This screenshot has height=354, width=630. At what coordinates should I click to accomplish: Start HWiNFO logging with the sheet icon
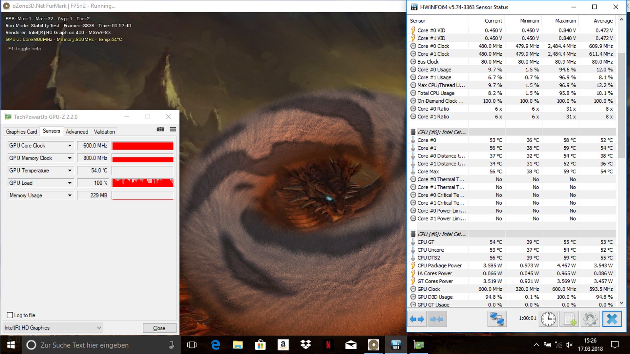click(569, 319)
